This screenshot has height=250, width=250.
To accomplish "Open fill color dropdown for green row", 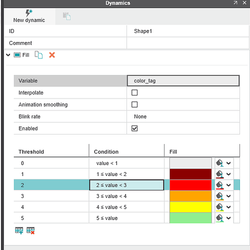I will [228, 218].
